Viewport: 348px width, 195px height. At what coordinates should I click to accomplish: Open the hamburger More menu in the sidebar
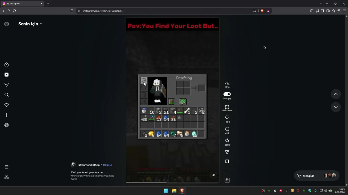[7, 167]
